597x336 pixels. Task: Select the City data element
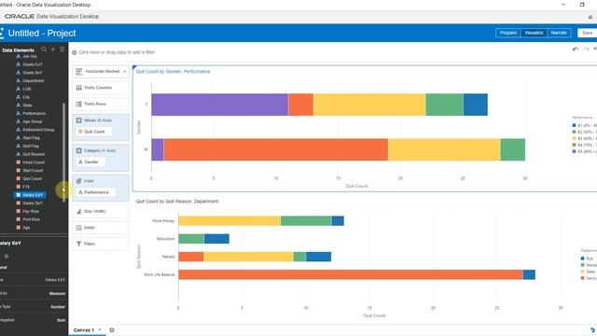[26, 97]
